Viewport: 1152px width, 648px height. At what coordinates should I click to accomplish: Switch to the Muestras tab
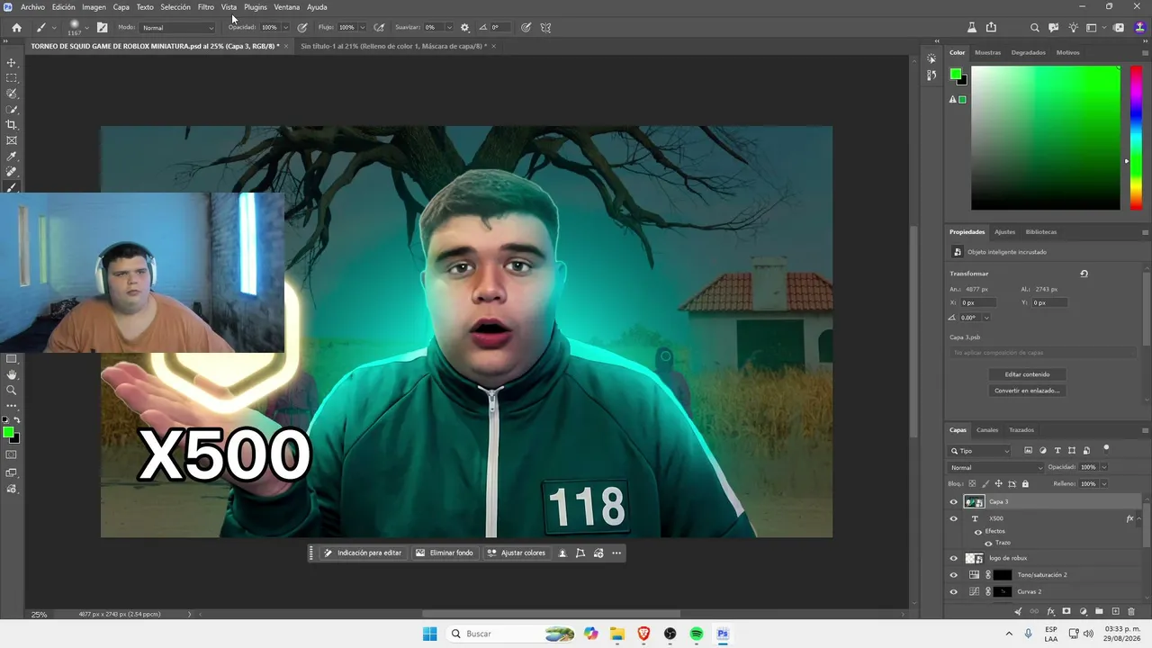987,52
